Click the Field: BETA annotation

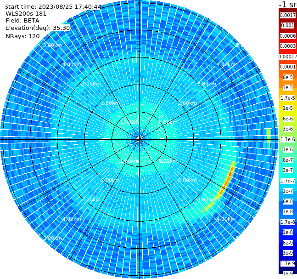[22, 21]
